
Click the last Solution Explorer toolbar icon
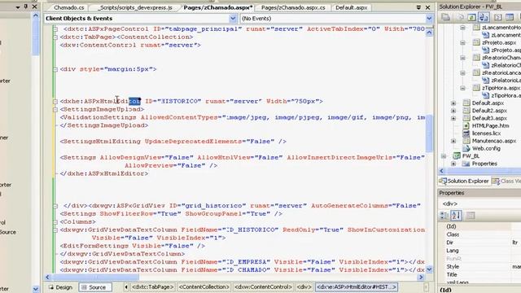[509, 17]
